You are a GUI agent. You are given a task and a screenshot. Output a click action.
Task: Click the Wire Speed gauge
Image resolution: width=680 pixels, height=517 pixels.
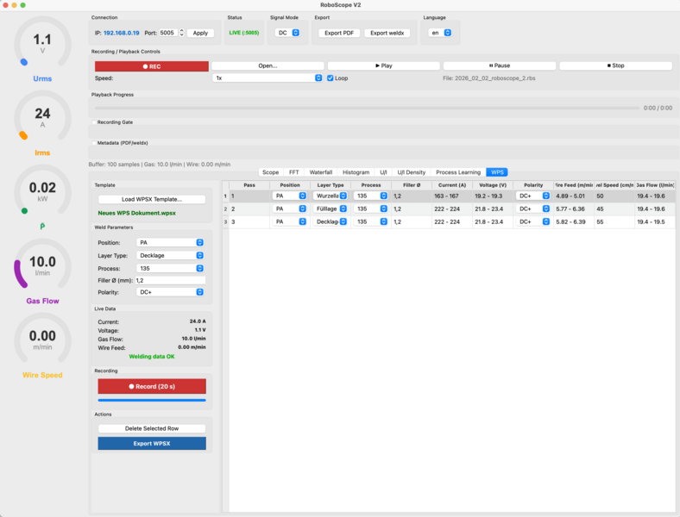pyautogui.click(x=42, y=340)
